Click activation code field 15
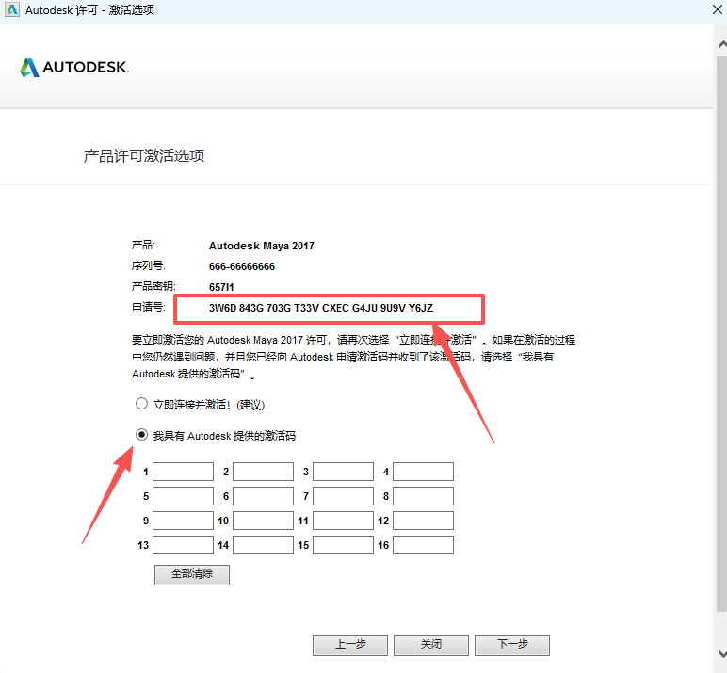Image resolution: width=727 pixels, height=673 pixels. [343, 545]
